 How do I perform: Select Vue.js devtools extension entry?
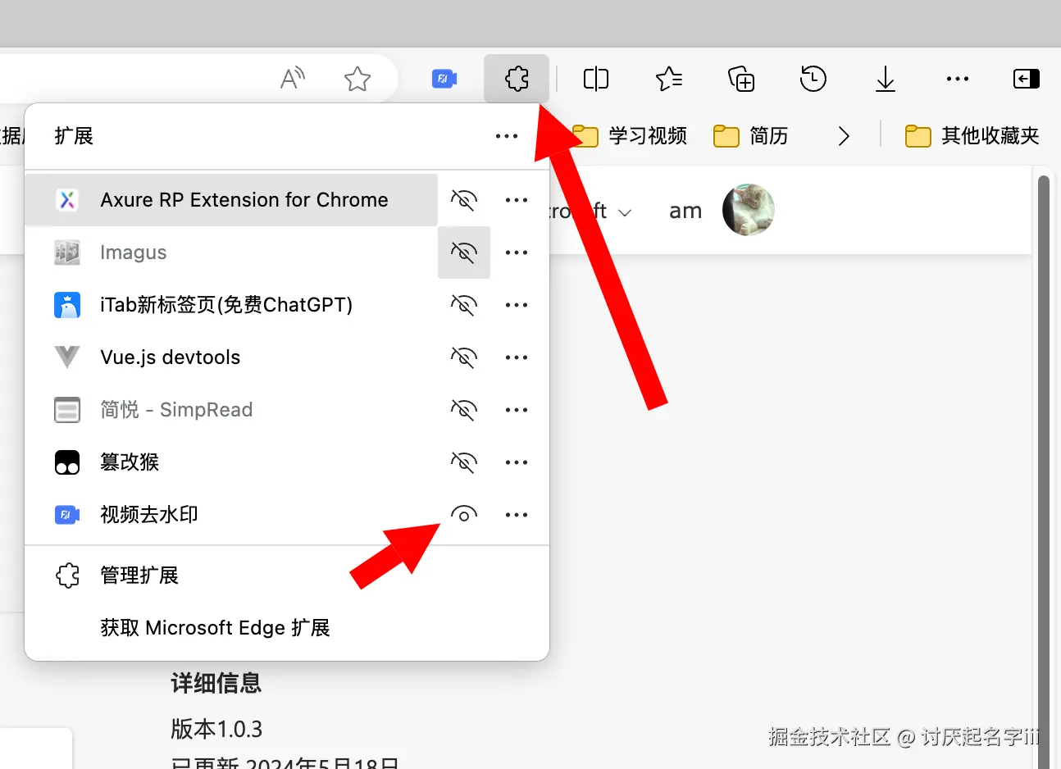[231, 357]
